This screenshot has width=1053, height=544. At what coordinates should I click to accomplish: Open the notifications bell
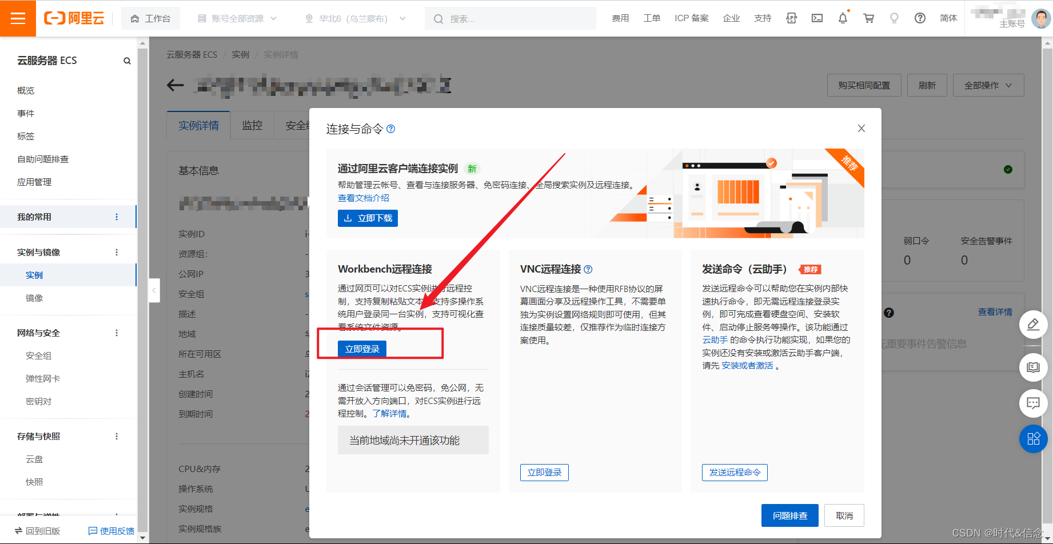(x=843, y=18)
